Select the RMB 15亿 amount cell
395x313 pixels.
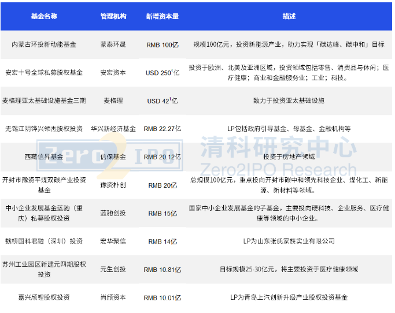[x=163, y=213]
